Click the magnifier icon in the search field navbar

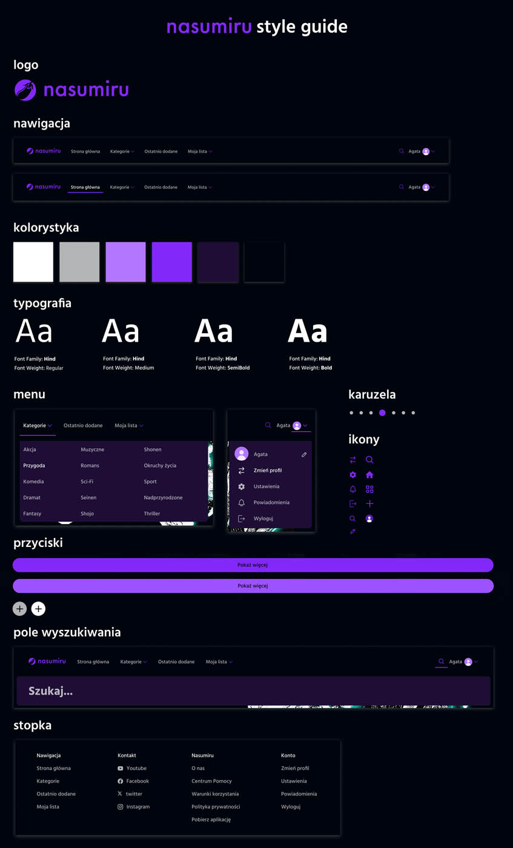pyautogui.click(x=441, y=661)
